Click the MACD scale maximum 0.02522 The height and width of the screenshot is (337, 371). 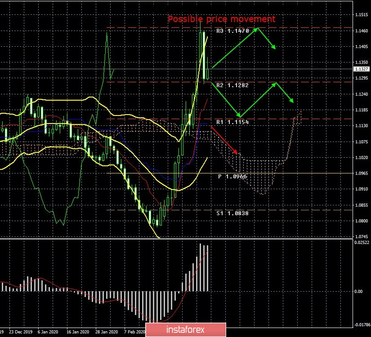pyautogui.click(x=362, y=242)
